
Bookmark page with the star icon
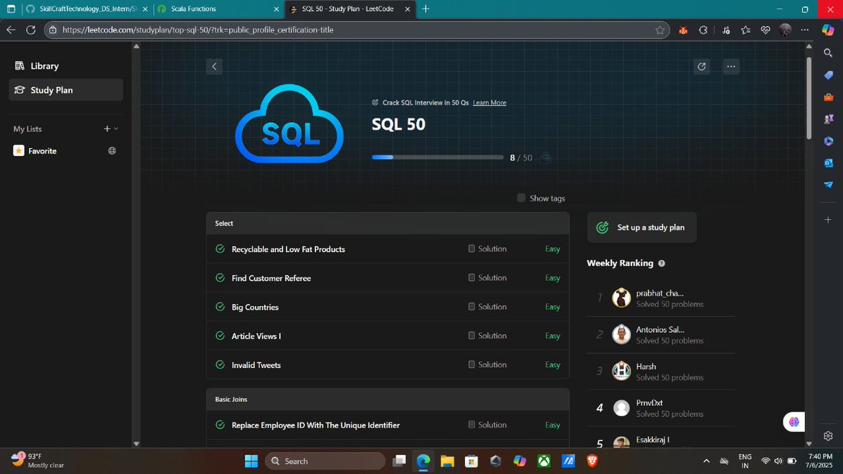pos(660,30)
